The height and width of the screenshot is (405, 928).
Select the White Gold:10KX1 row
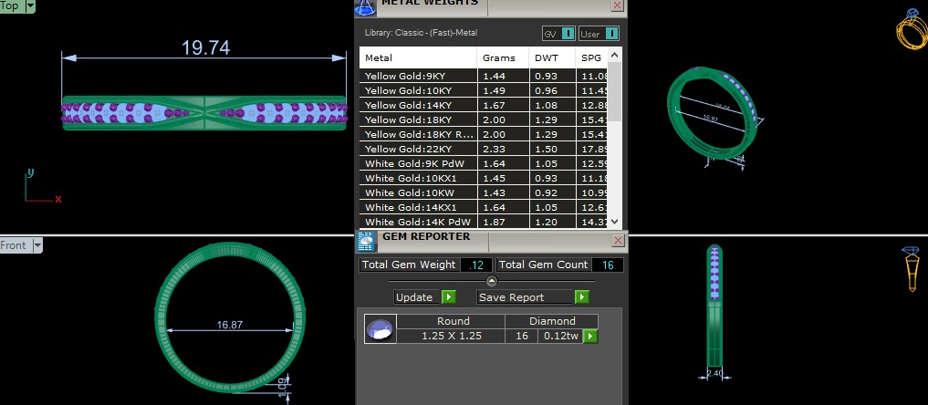[484, 178]
